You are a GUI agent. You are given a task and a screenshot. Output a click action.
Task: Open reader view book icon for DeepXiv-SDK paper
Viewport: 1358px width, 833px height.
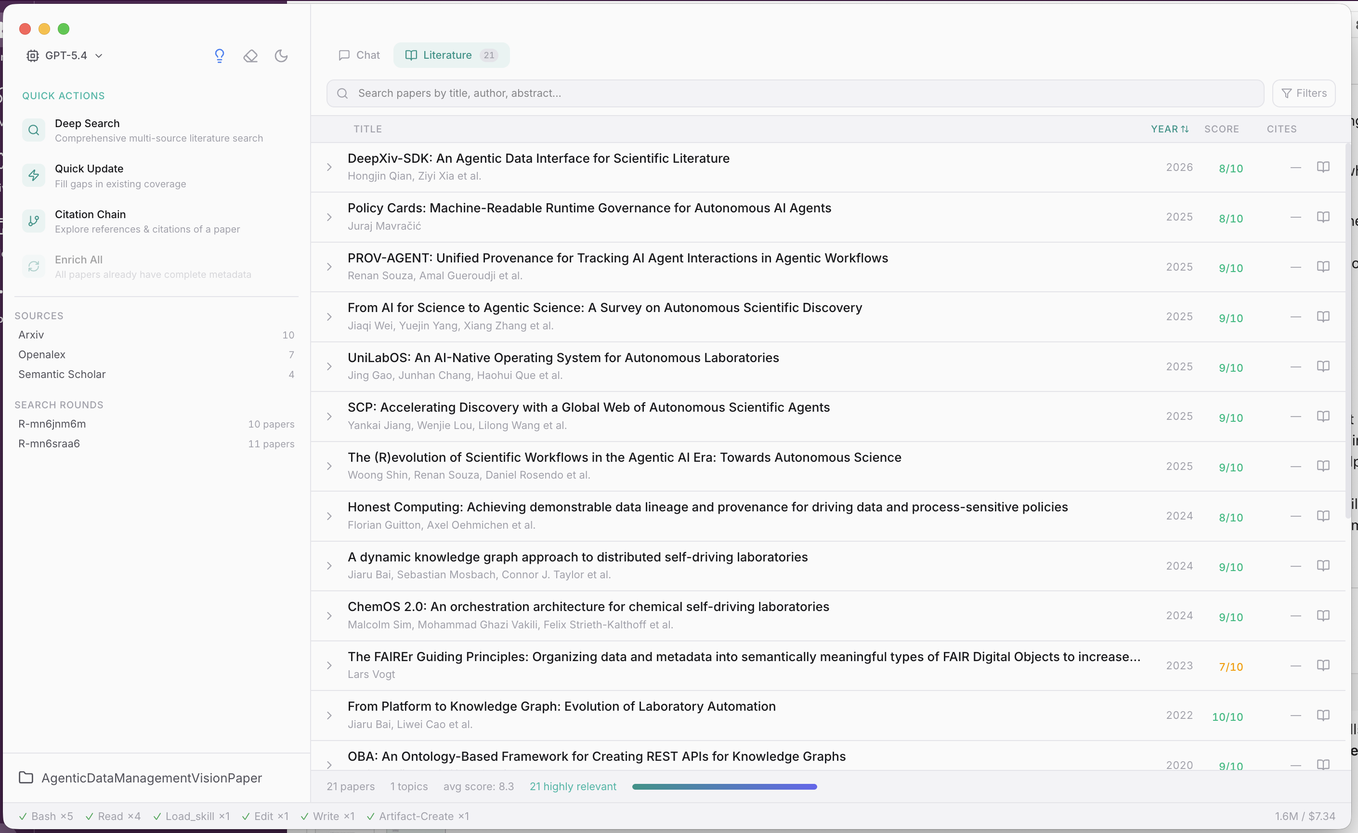[1323, 167]
